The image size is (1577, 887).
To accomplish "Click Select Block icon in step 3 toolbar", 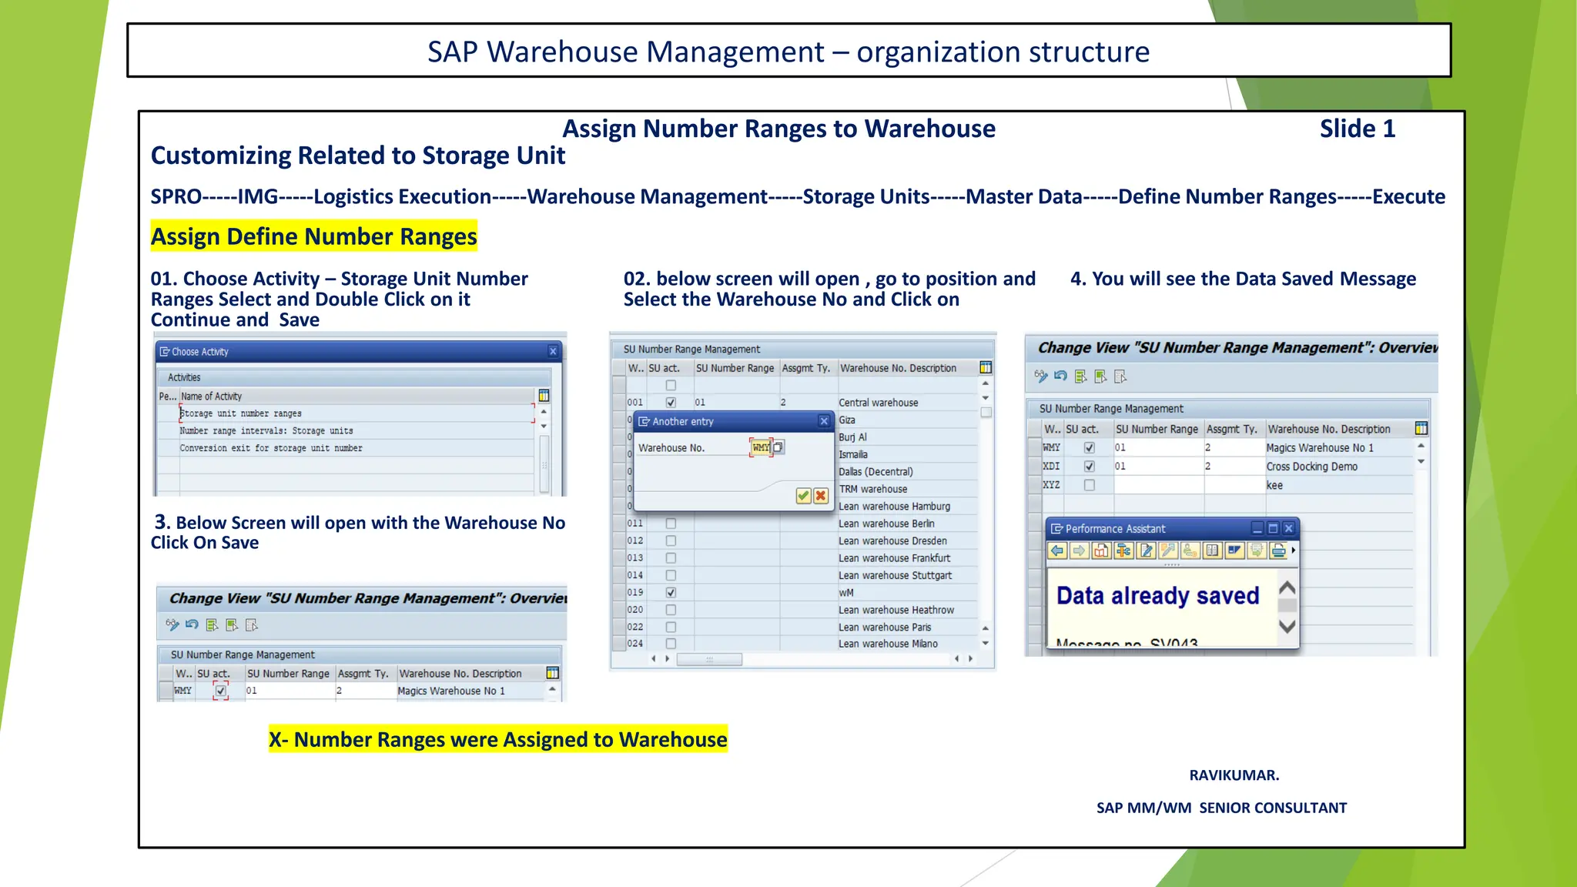I will 232,624.
